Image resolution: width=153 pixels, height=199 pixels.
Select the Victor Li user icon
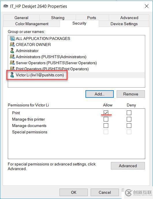(12, 75)
